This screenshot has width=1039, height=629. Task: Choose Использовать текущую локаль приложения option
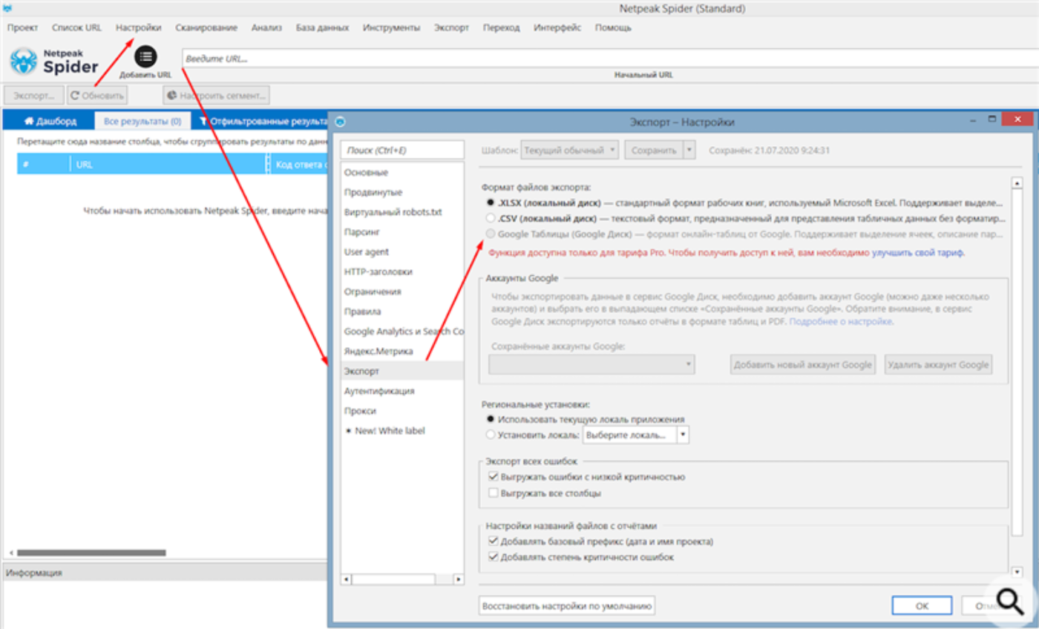tap(491, 418)
